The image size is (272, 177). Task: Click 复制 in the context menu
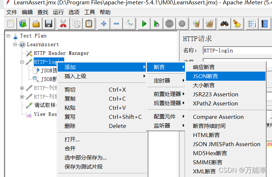coord(102,99)
